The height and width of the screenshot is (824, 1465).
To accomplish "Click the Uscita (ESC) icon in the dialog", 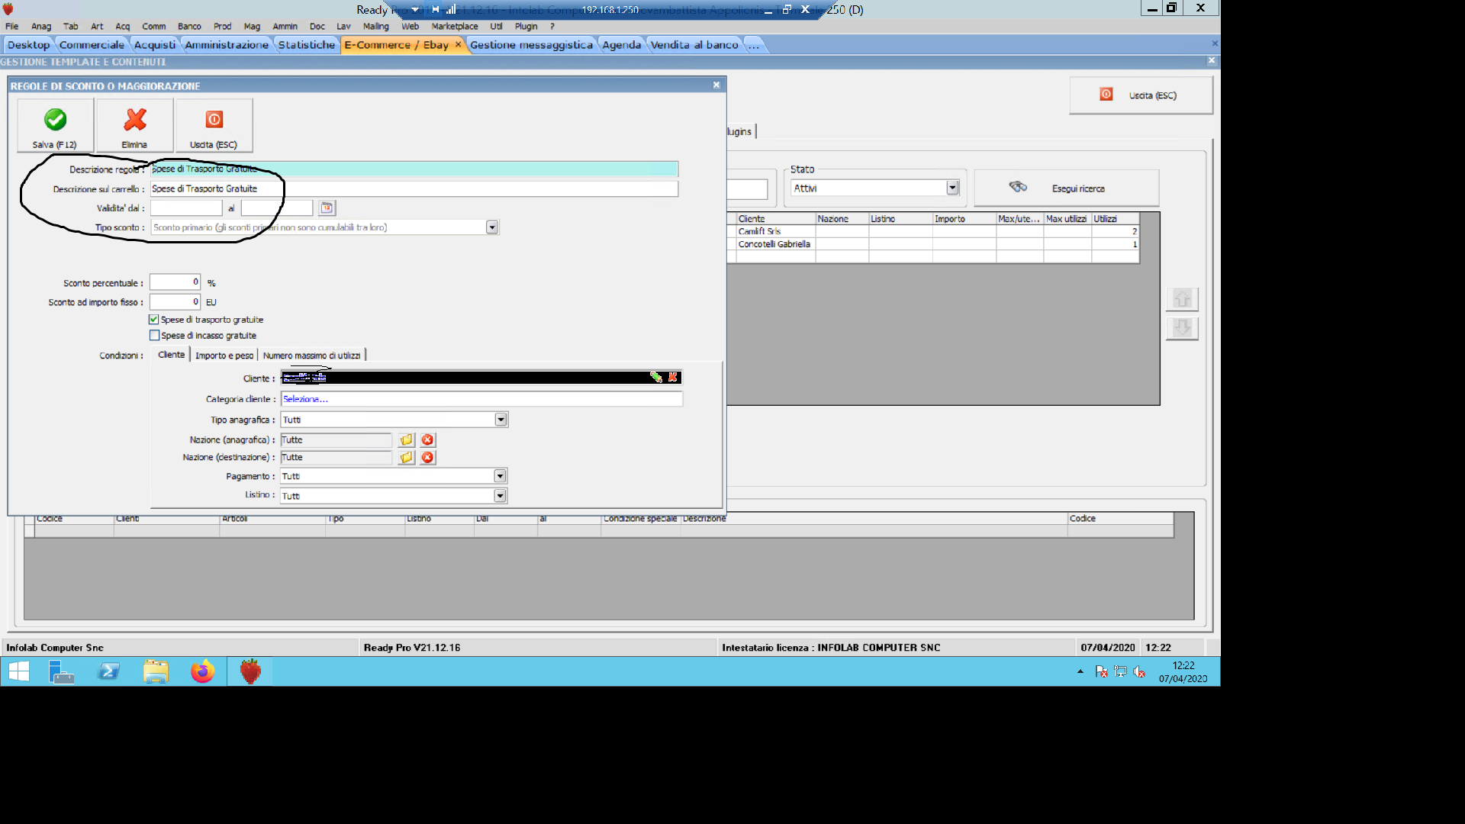I will coord(214,120).
